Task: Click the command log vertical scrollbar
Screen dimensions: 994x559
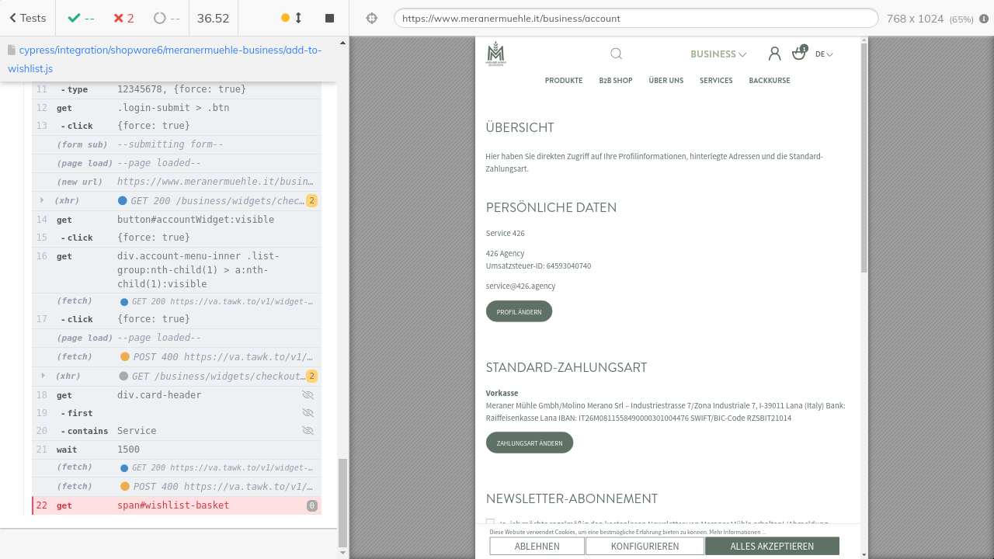Action: pos(343,501)
